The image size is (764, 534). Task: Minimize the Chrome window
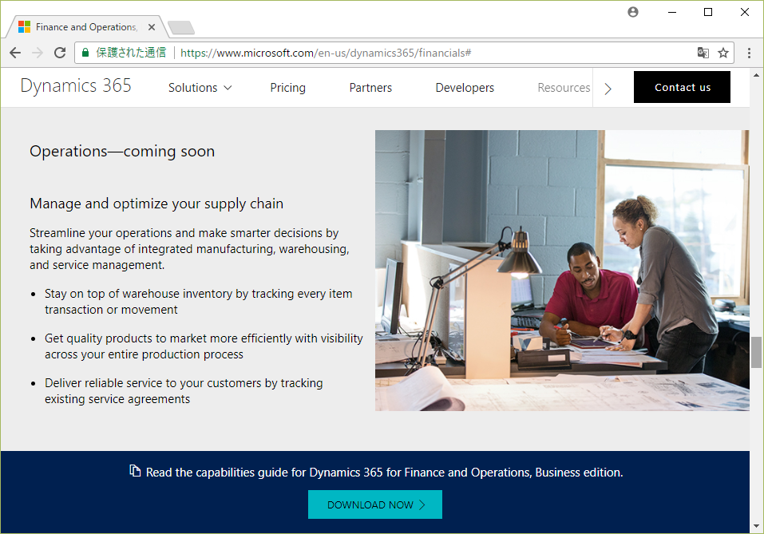point(672,12)
